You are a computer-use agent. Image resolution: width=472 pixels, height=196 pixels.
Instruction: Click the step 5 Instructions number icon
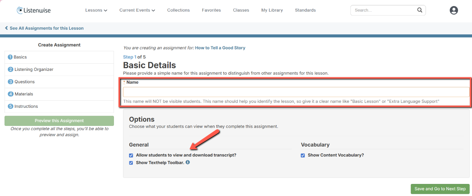pos(10,106)
